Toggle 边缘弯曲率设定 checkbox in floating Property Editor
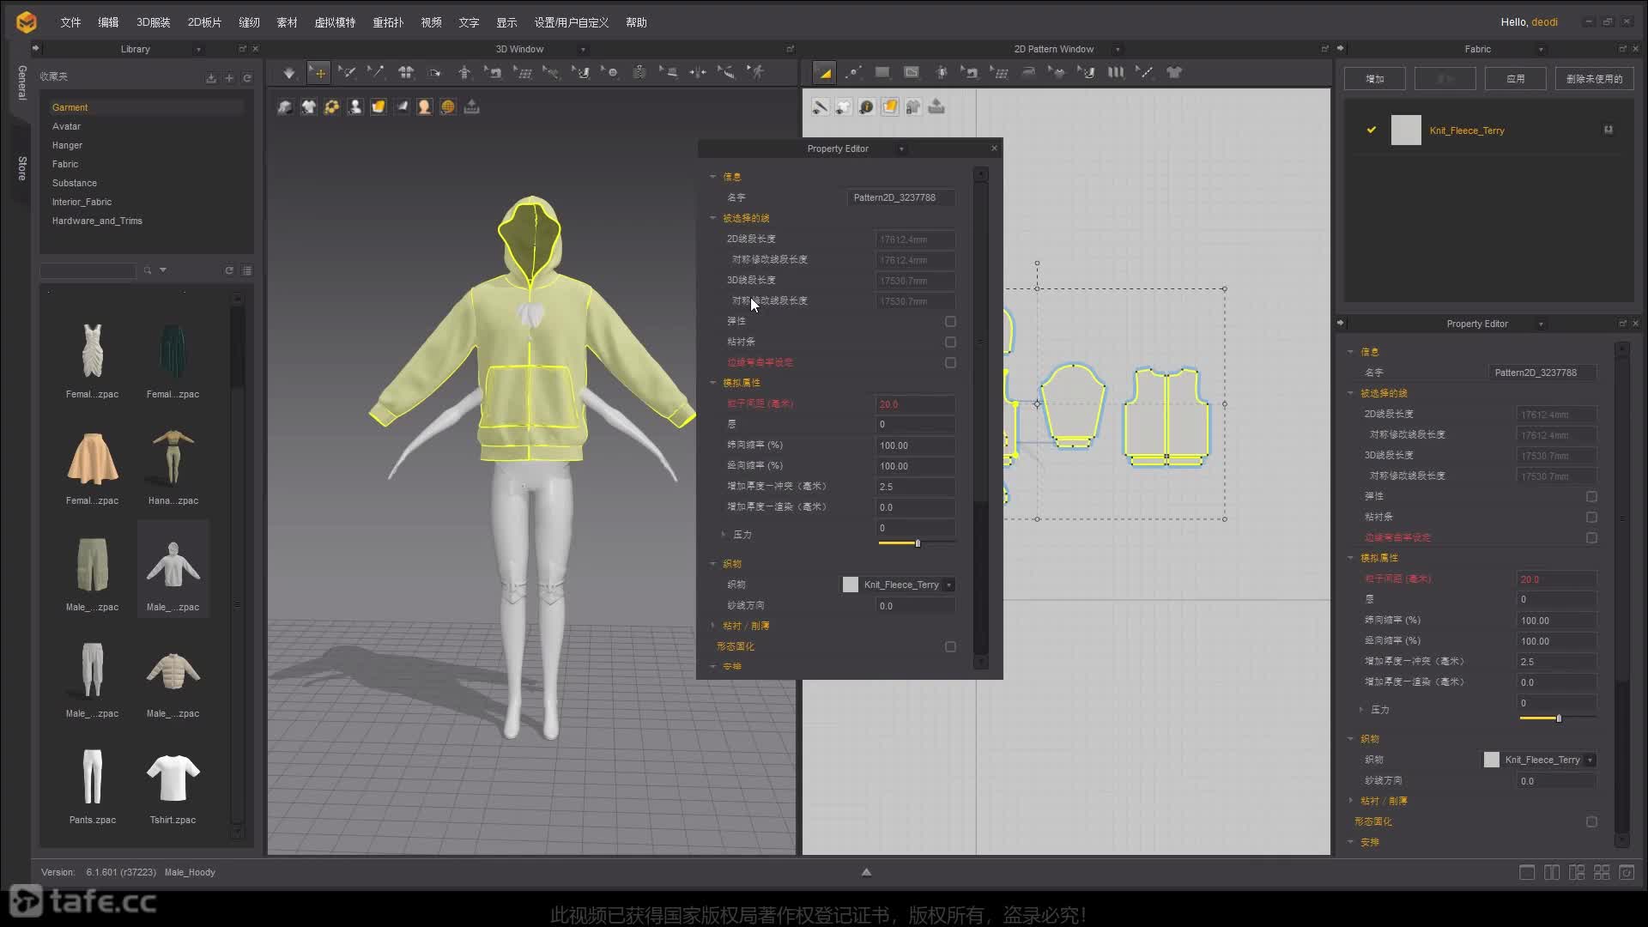Viewport: 1648px width, 927px height. coord(950,362)
